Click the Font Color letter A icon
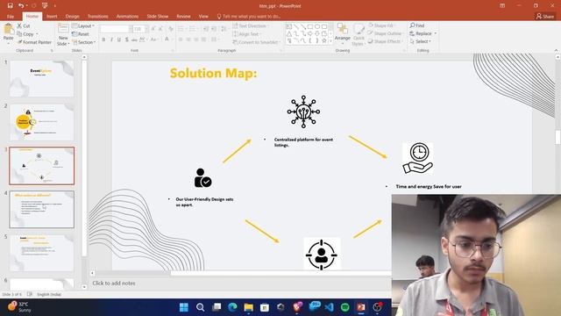 [167, 39]
